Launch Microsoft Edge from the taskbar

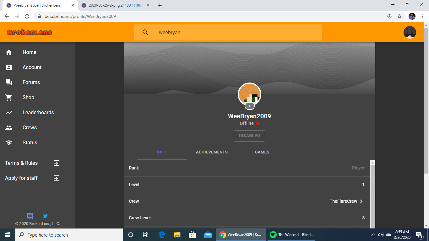tap(162, 235)
